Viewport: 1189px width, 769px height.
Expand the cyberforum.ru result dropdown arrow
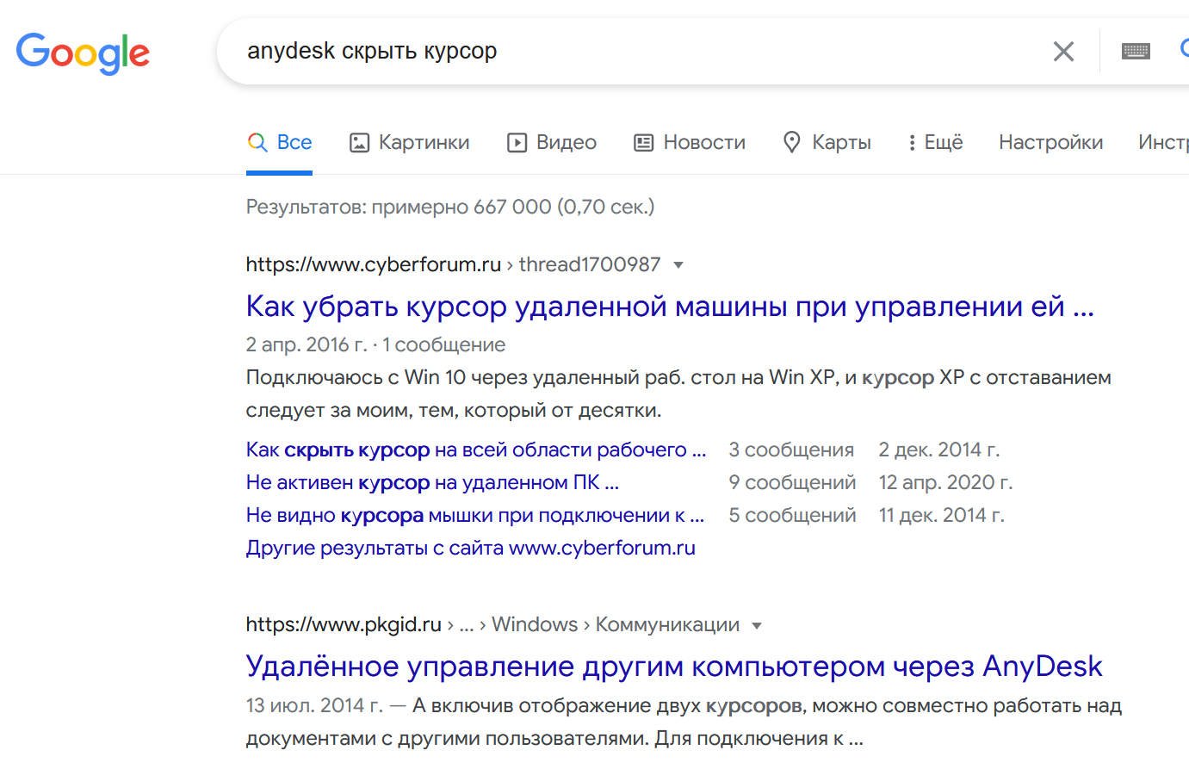point(678,265)
